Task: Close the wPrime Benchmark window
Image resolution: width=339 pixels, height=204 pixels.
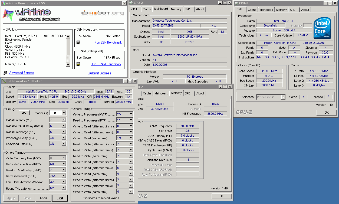Action: [x=124, y=3]
